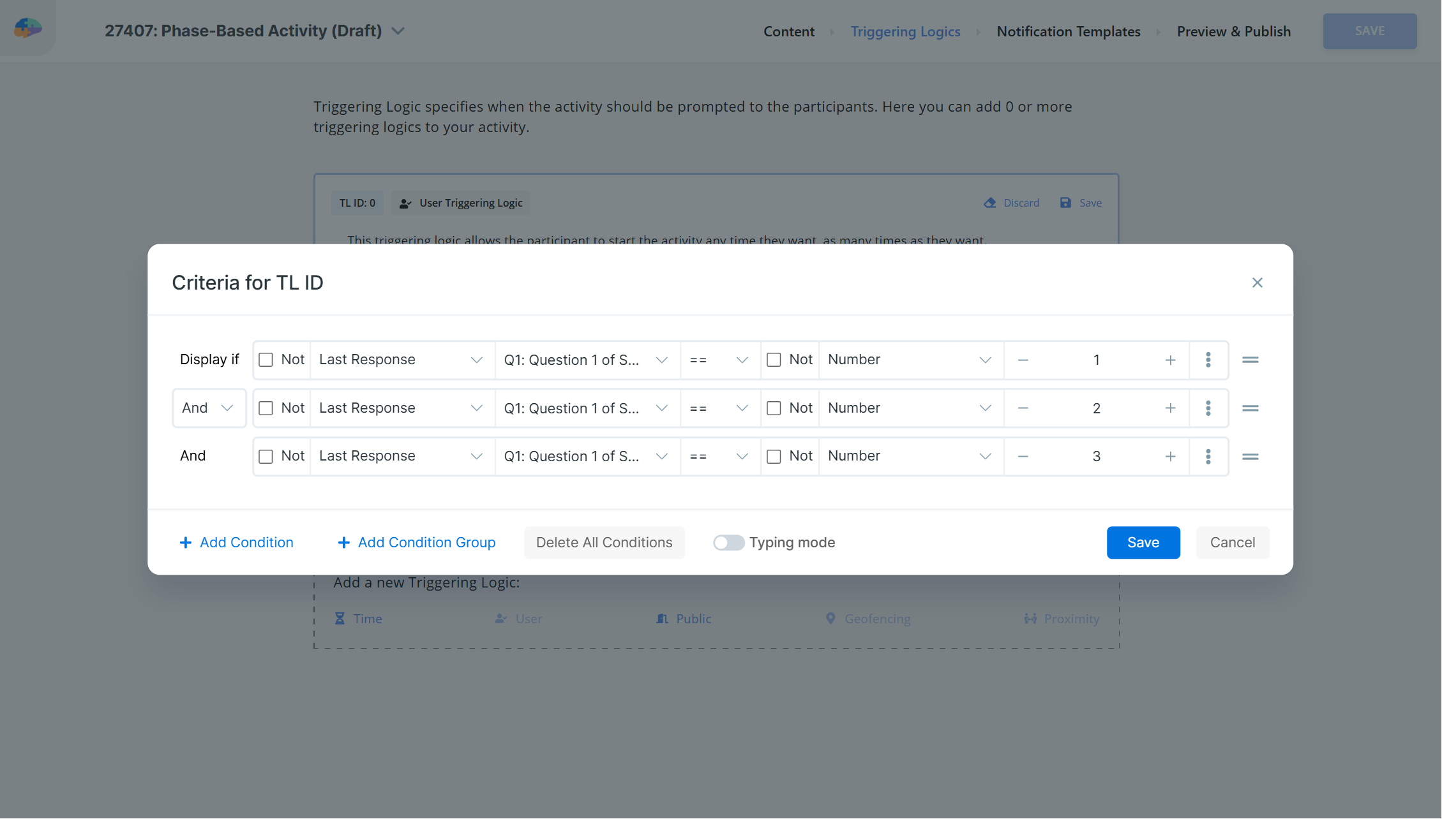
Task: Expand the Last Response dropdown in first row
Action: click(402, 360)
